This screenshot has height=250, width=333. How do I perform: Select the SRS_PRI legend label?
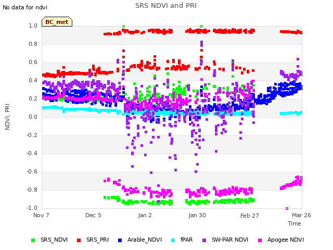97,240
